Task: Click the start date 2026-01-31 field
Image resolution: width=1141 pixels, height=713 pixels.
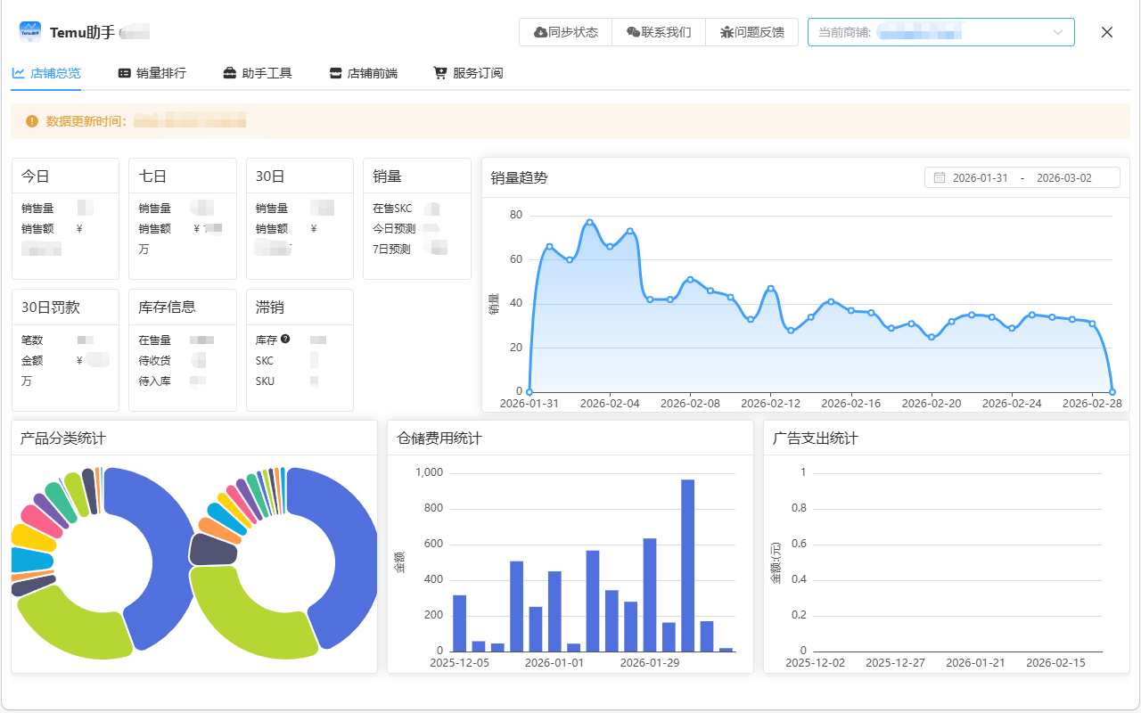Action: coord(981,177)
